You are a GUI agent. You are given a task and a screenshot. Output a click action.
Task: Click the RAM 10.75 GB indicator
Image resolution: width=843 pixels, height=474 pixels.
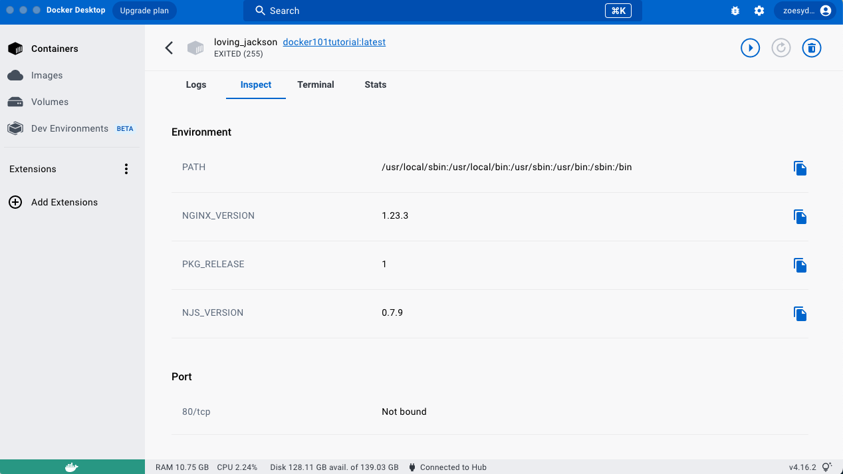click(182, 467)
